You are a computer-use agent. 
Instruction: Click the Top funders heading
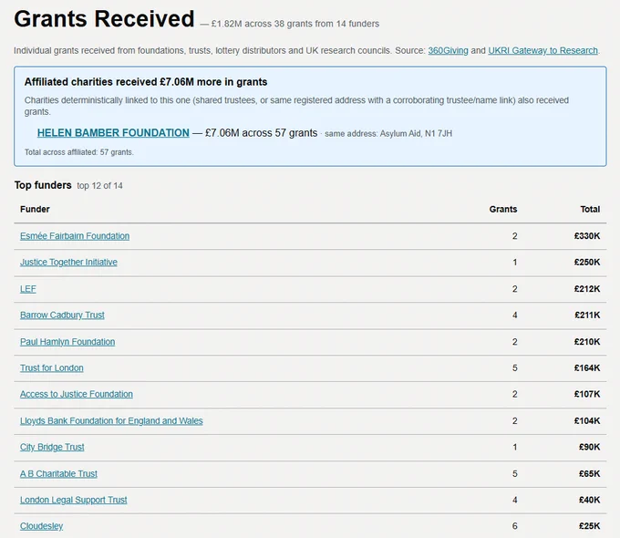43,185
